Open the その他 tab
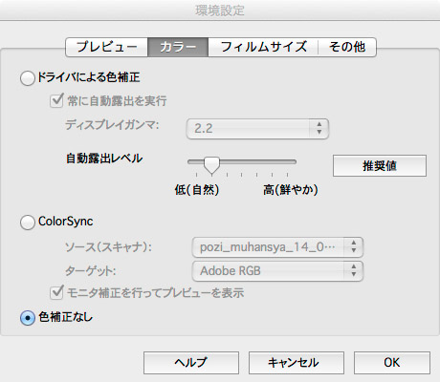 point(347,47)
